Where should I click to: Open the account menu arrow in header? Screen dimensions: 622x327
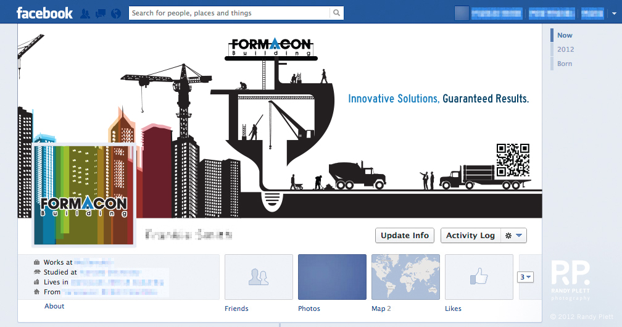click(614, 13)
